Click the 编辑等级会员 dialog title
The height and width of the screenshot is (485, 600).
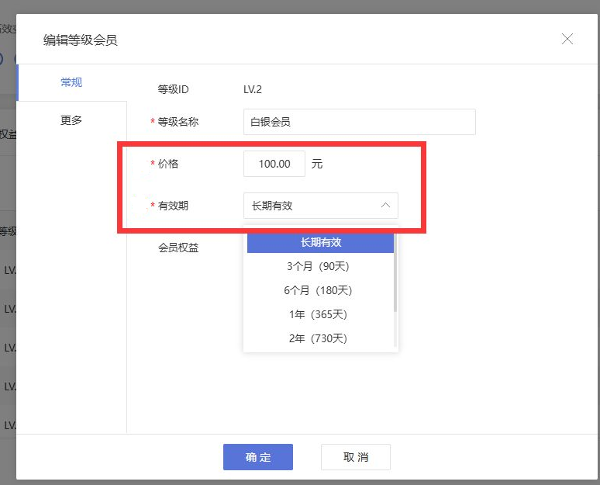81,40
